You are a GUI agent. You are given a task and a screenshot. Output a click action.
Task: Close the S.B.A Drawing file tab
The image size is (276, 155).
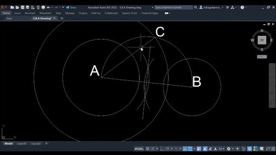coord(54,18)
